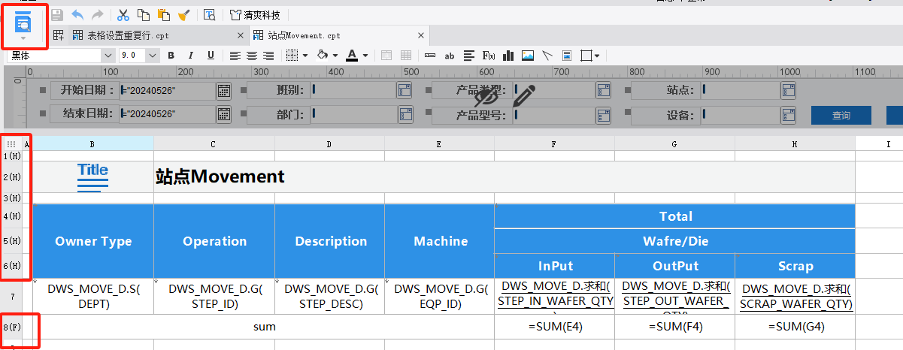
Task: Open calendar picker for 结束日期
Action: tap(223, 115)
